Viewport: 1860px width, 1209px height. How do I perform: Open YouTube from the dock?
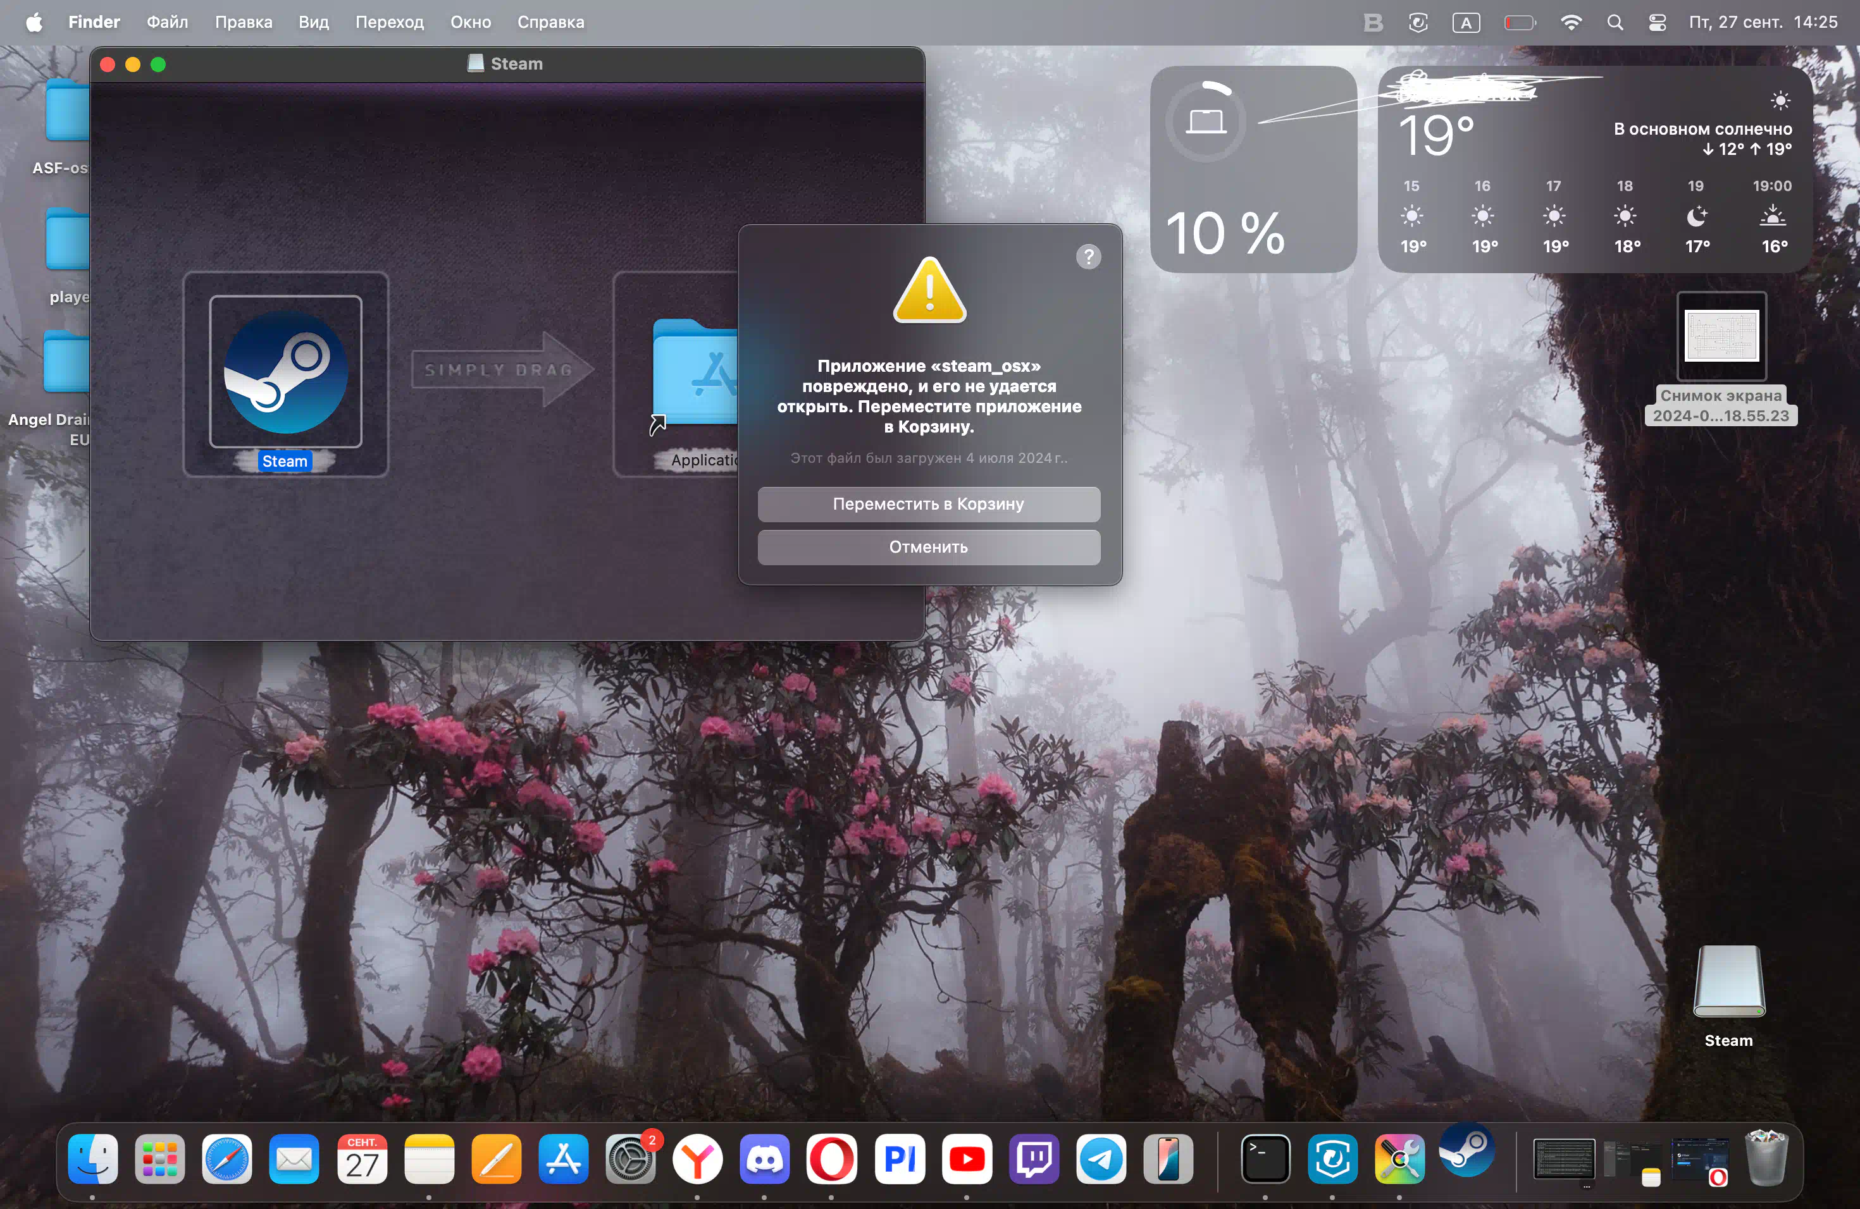pos(967,1158)
